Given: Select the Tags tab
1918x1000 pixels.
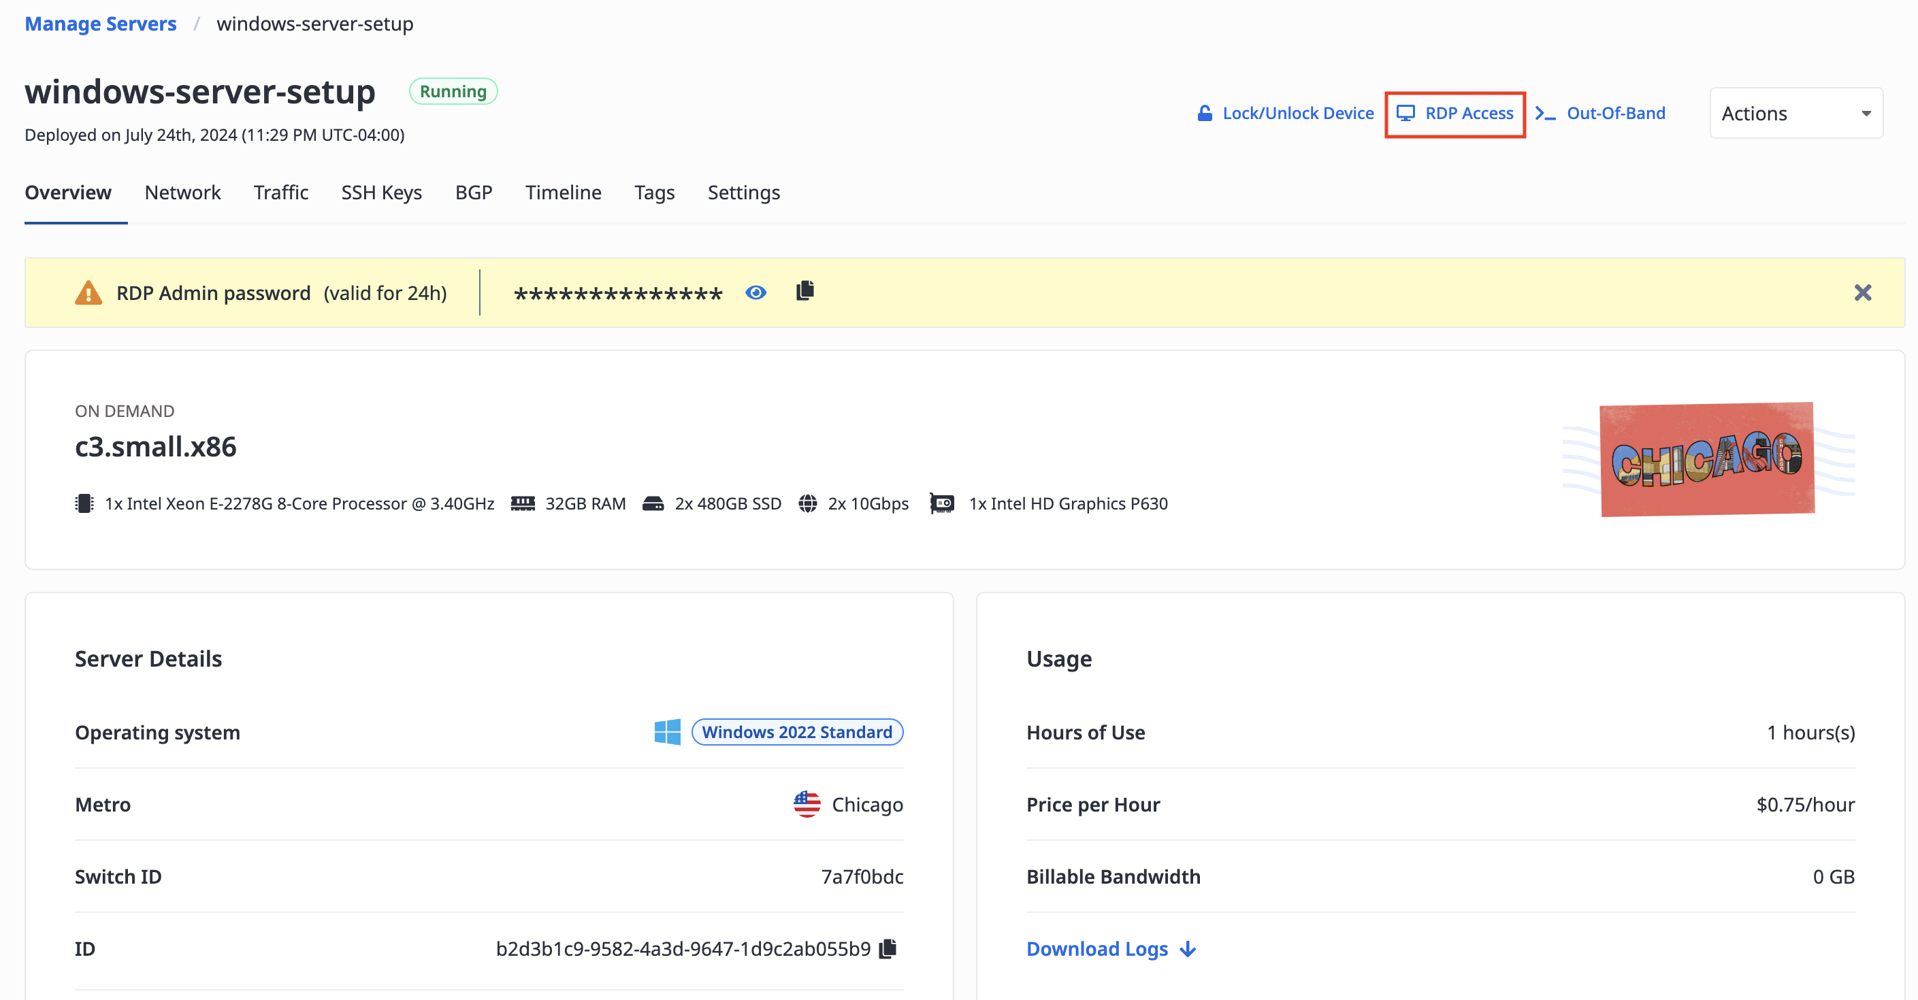Looking at the screenshot, I should tap(653, 193).
